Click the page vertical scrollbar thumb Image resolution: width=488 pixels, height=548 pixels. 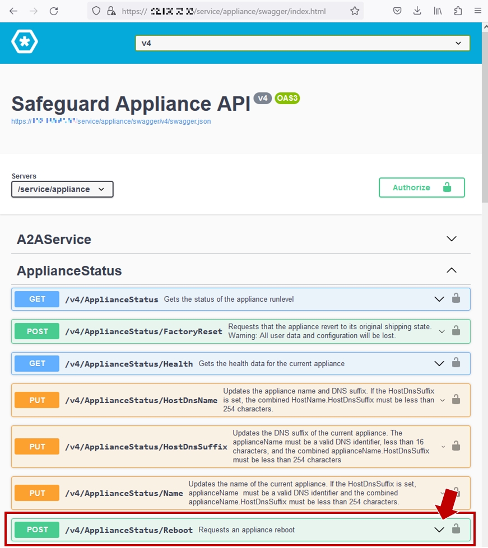(x=485, y=117)
